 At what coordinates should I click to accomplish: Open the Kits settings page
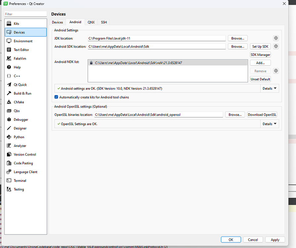coord(16,23)
